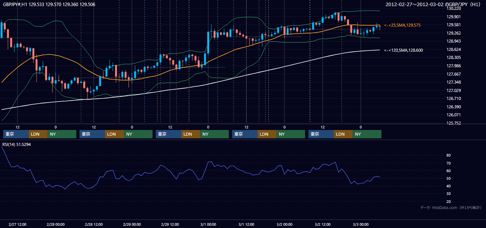Click the first LDN session block from left

point(38,134)
